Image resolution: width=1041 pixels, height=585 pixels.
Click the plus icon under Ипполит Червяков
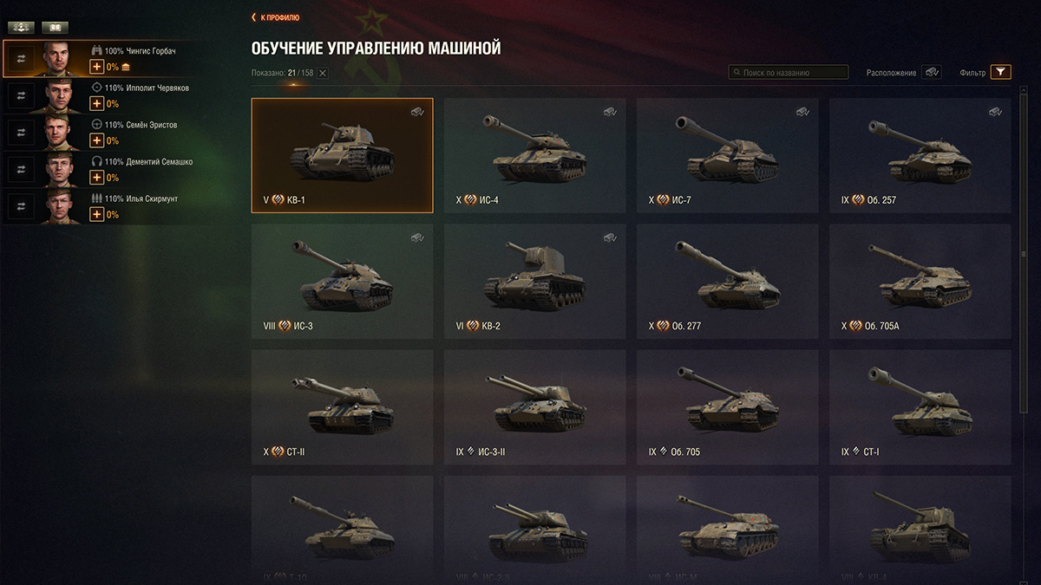point(96,104)
